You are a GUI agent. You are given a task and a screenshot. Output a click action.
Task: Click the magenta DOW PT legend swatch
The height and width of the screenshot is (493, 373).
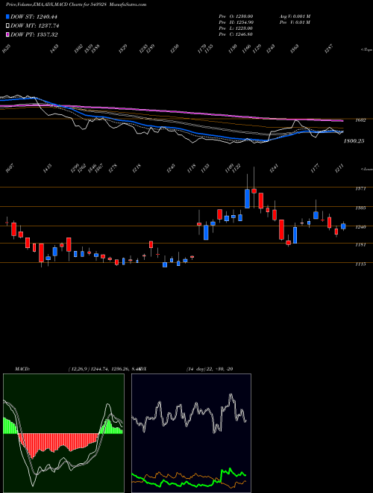click(7, 34)
